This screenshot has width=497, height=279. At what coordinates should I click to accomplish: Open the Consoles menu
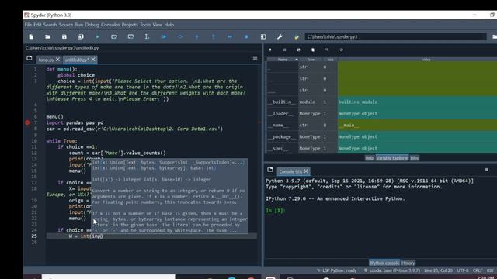(x=110, y=25)
